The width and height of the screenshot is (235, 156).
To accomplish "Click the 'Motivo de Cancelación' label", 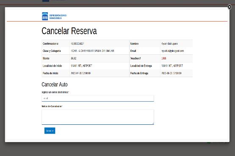I will pos(52,106).
